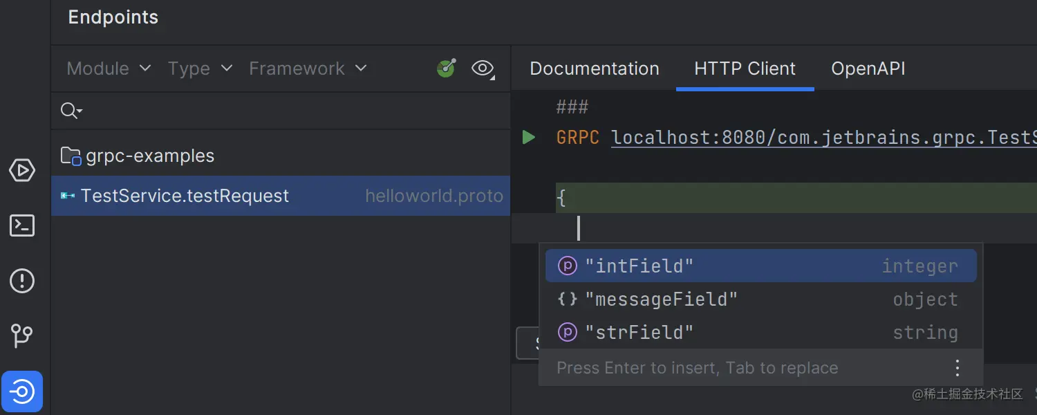Run the GRPC request with green arrow
1037x415 pixels.
click(529, 137)
